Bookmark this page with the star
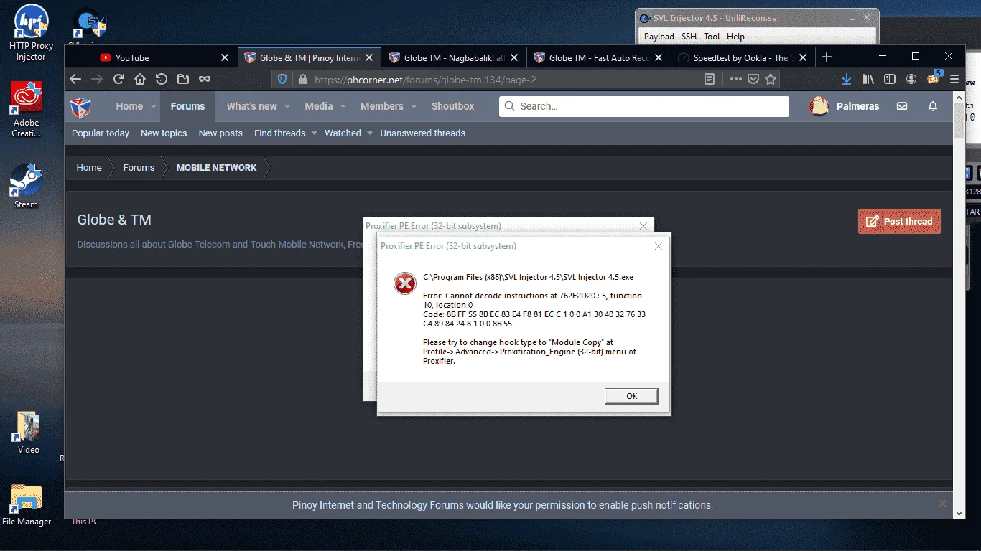The height and width of the screenshot is (551, 981). (771, 80)
